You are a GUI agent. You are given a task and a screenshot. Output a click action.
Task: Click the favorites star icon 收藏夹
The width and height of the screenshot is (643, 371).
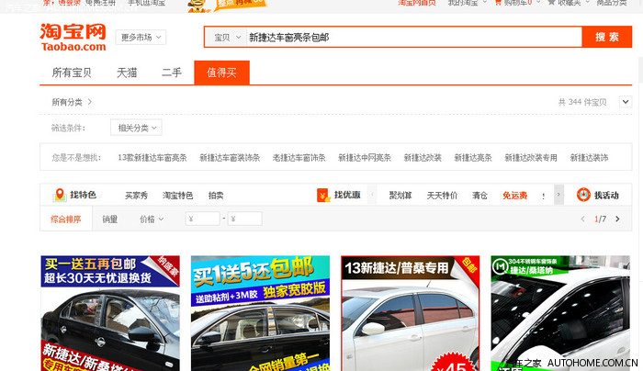click(550, 3)
